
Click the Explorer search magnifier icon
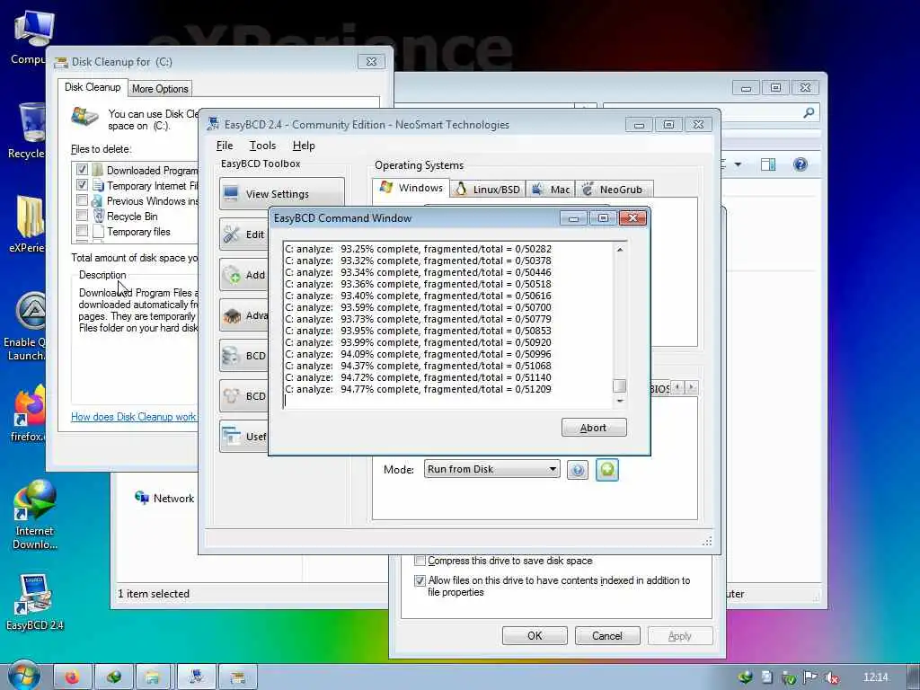(x=809, y=112)
